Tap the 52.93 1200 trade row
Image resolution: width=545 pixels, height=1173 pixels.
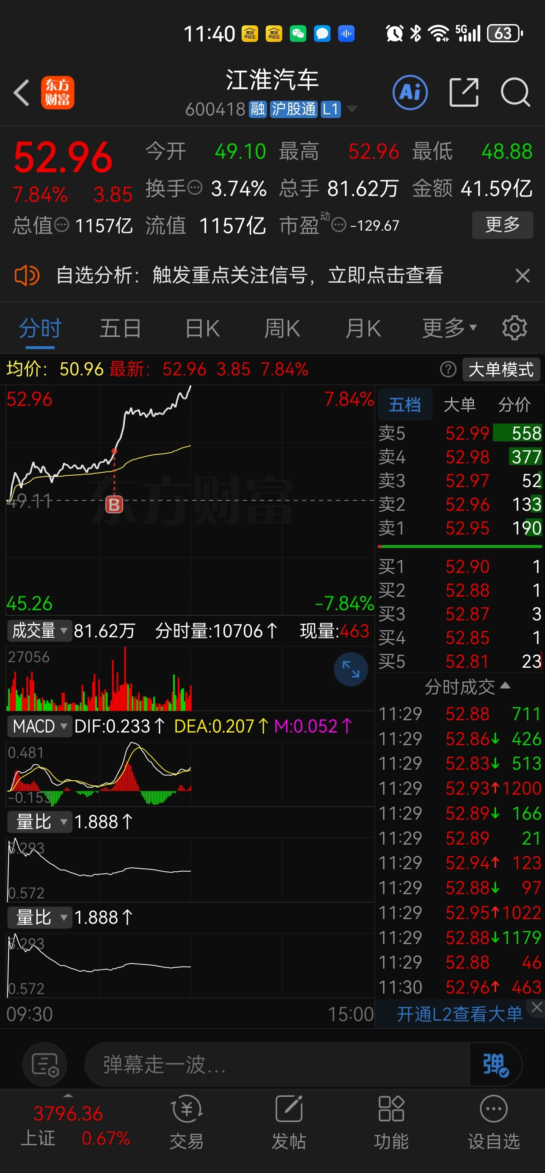pos(460,788)
